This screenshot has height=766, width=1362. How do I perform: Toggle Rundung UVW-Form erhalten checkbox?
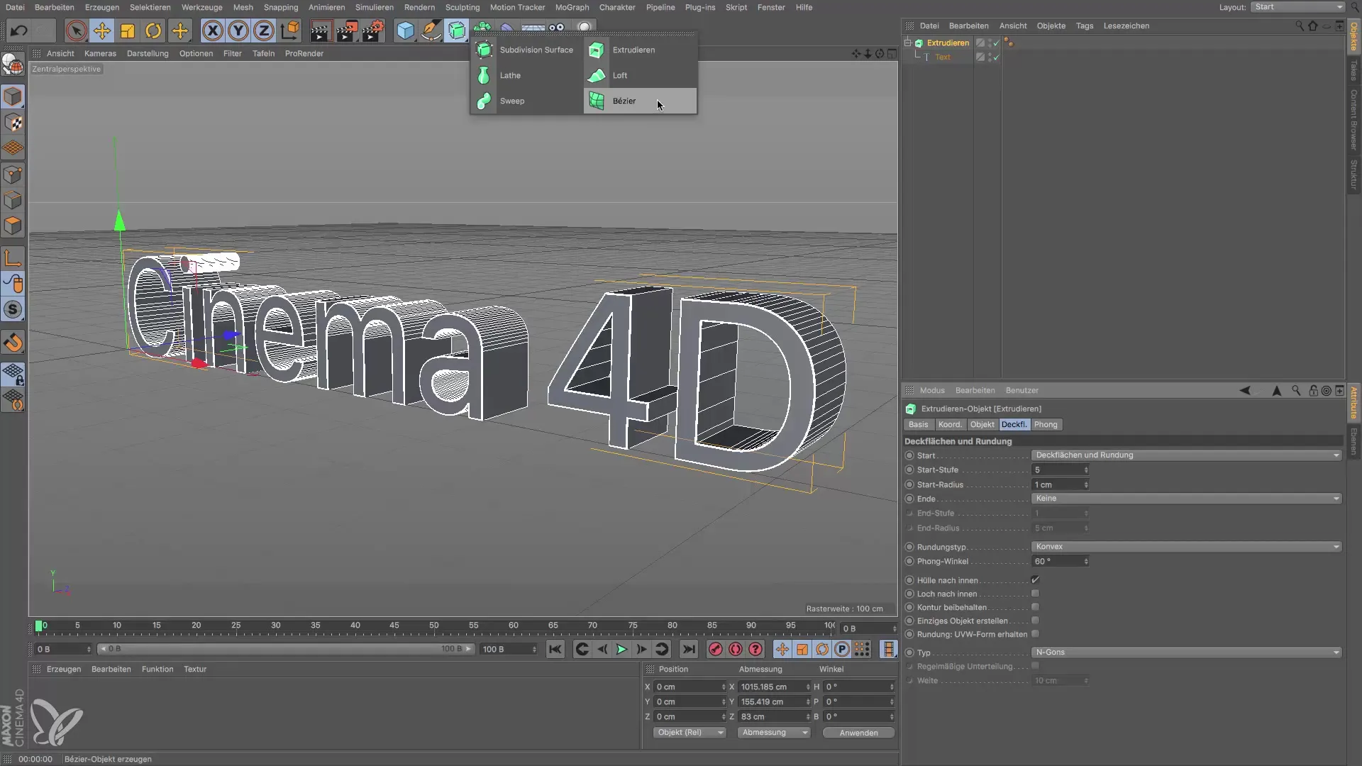(x=1035, y=634)
